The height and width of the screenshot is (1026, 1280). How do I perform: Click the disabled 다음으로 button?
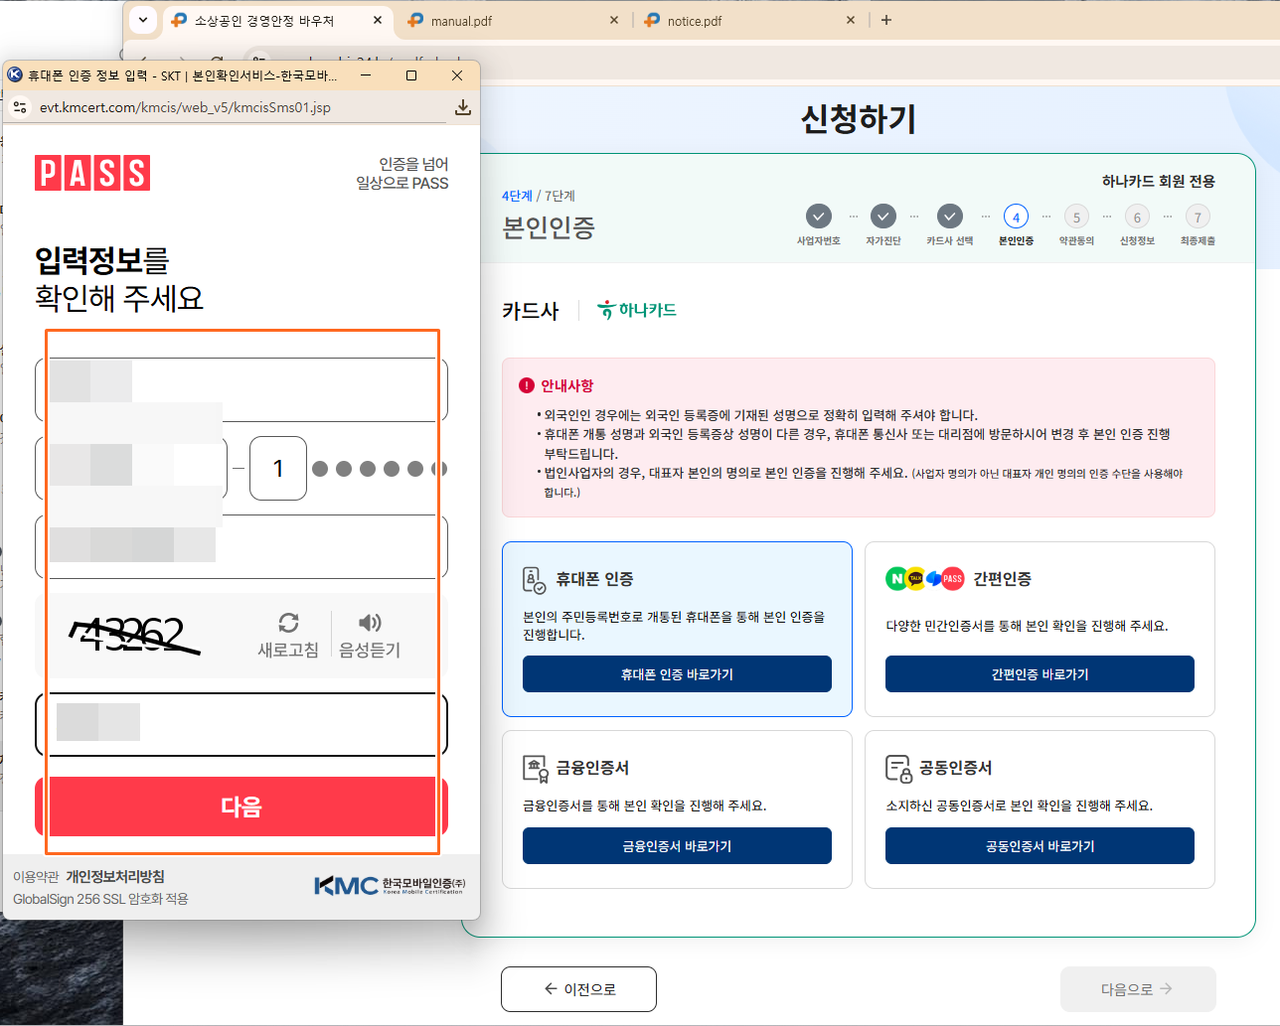[1138, 989]
